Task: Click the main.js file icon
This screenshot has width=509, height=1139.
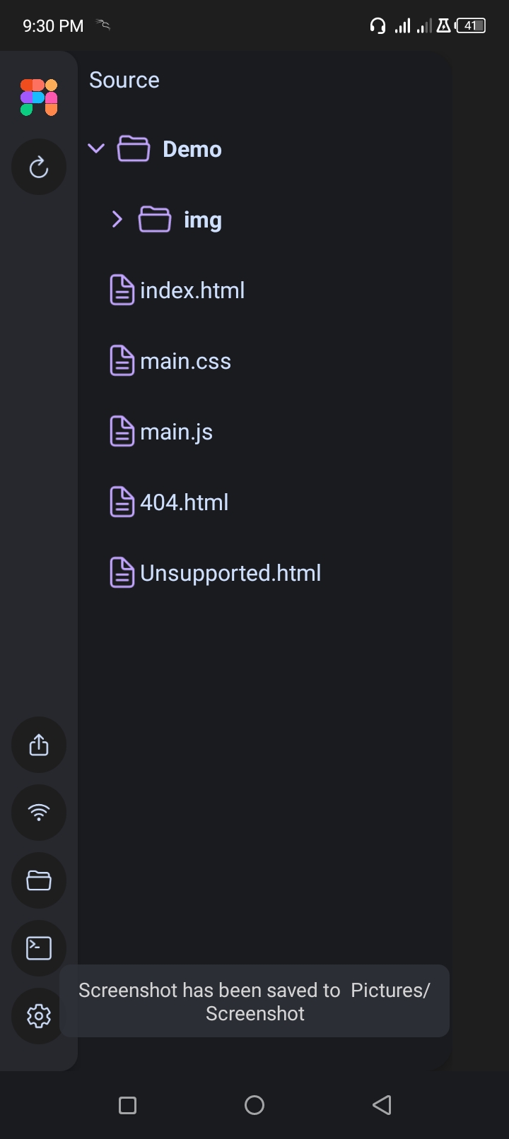Action: point(122,431)
